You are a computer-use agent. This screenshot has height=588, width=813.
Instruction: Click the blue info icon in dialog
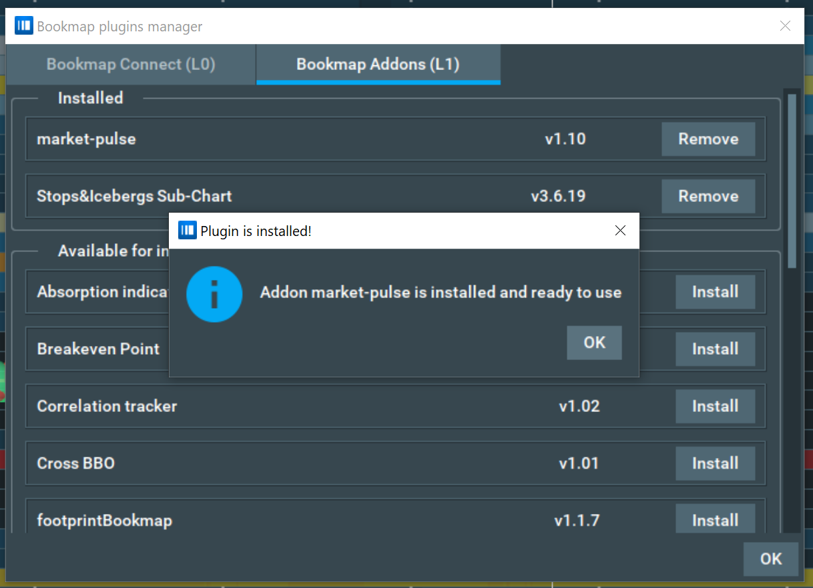point(214,294)
